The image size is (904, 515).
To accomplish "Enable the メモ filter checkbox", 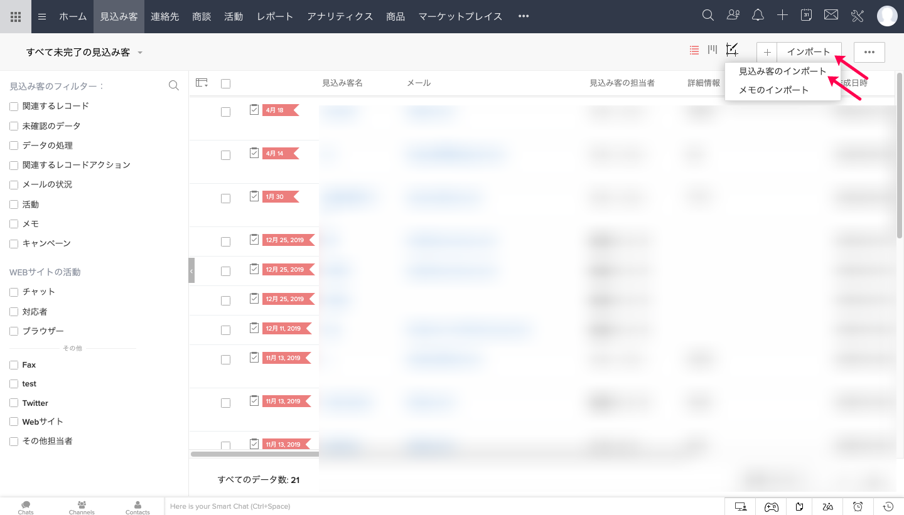I will pyautogui.click(x=14, y=224).
